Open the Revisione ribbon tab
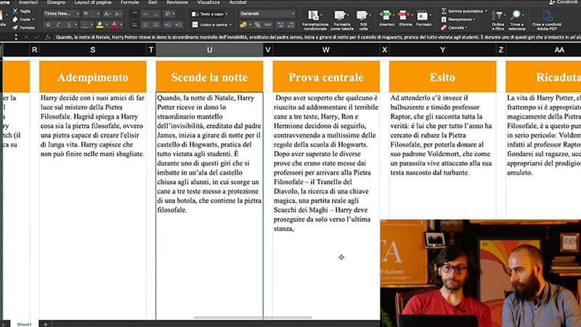Image resolution: width=581 pixels, height=327 pixels. pyautogui.click(x=176, y=2)
